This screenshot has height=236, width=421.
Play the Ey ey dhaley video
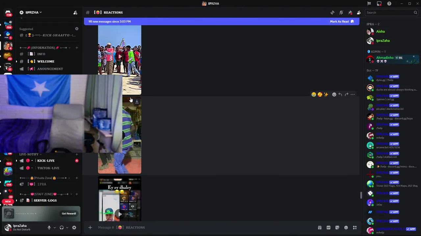pyautogui.click(x=120, y=214)
